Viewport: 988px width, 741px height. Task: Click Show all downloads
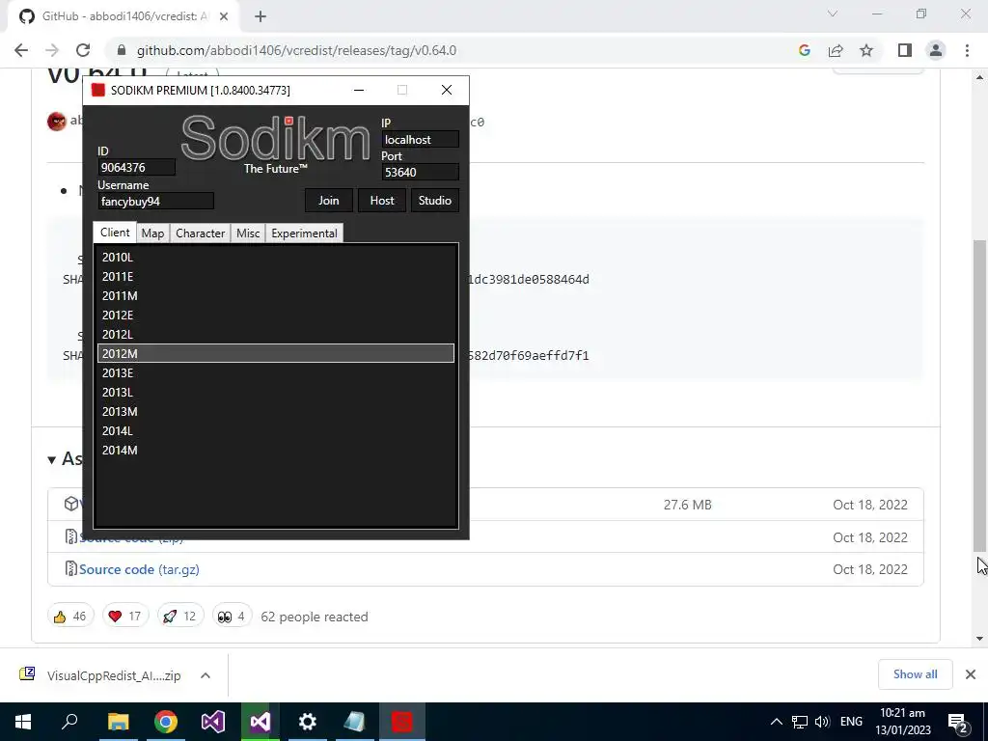click(915, 674)
